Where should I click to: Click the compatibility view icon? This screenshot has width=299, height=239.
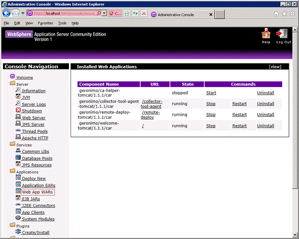click(x=127, y=13)
